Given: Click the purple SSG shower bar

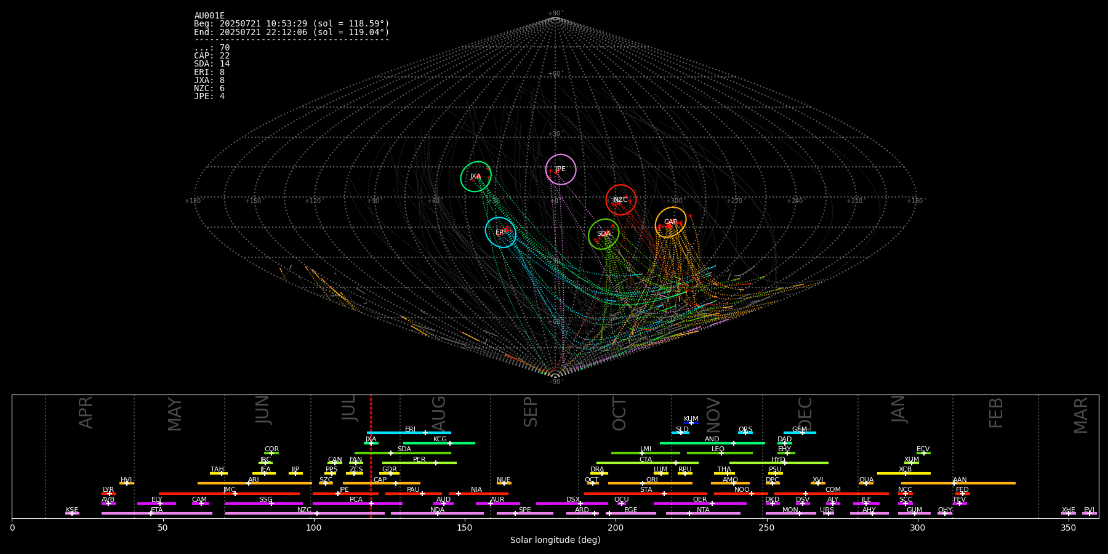Looking at the screenshot, I should coord(264,503).
